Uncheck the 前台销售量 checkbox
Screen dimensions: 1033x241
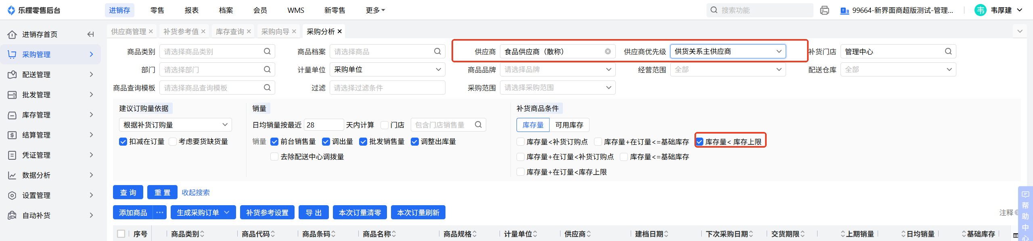click(274, 142)
